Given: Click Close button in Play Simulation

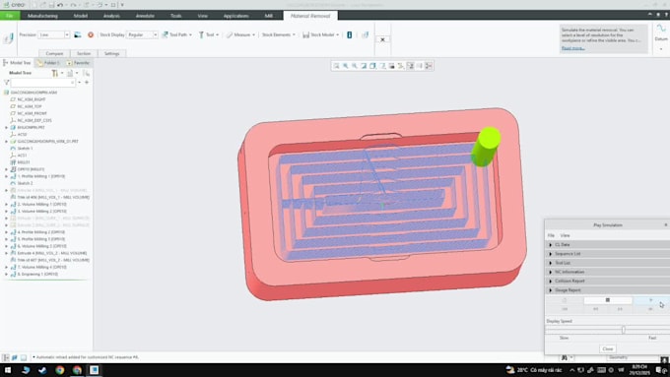Looking at the screenshot, I should pos(608,348).
